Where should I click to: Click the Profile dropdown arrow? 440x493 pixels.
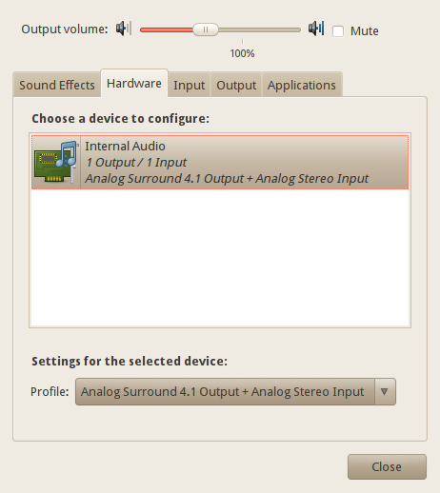coord(385,391)
